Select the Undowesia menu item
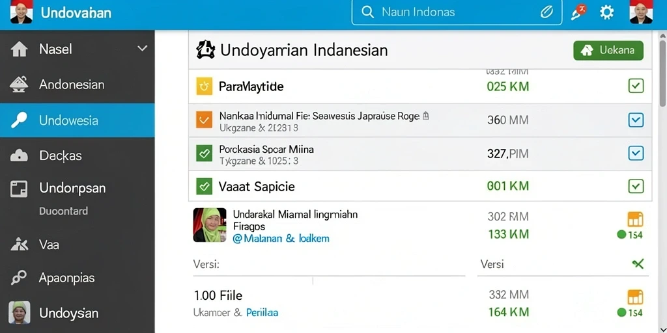The width and height of the screenshot is (667, 333). pyautogui.click(x=77, y=120)
